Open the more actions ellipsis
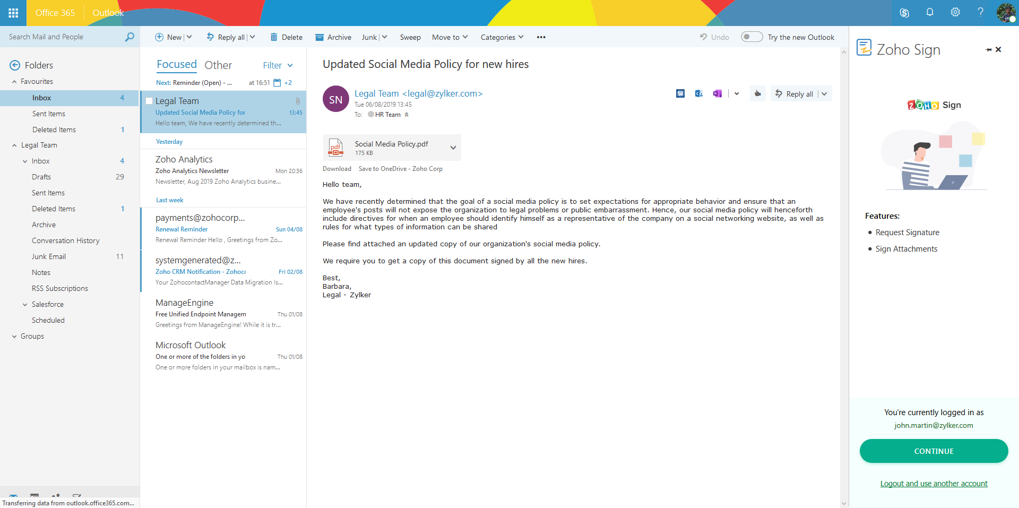The height and width of the screenshot is (508, 1019). point(541,37)
